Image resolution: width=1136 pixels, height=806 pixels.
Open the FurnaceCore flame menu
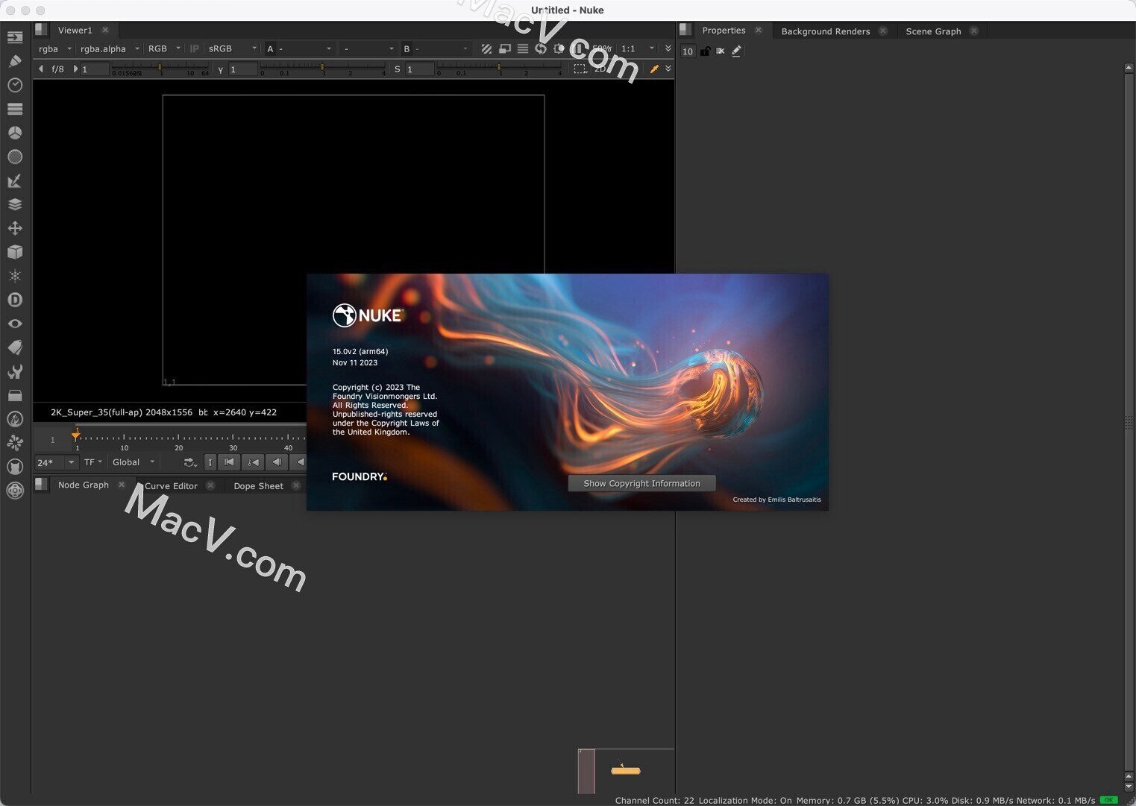[x=15, y=419]
